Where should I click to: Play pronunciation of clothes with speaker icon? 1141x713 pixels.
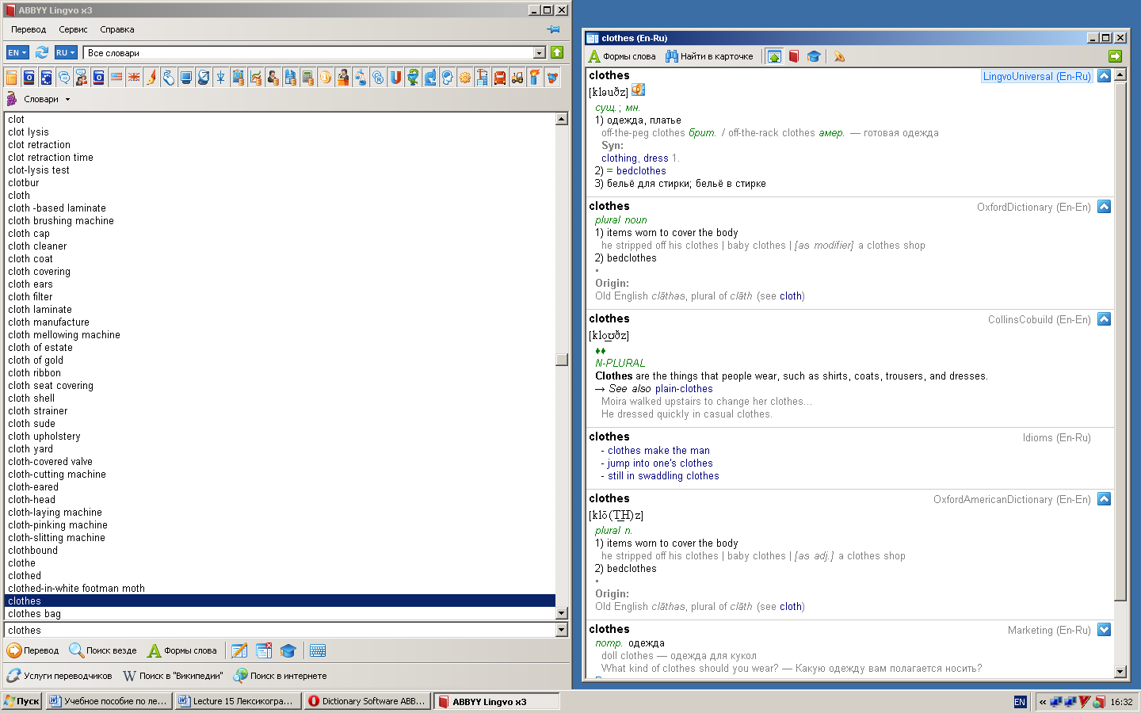tap(638, 90)
